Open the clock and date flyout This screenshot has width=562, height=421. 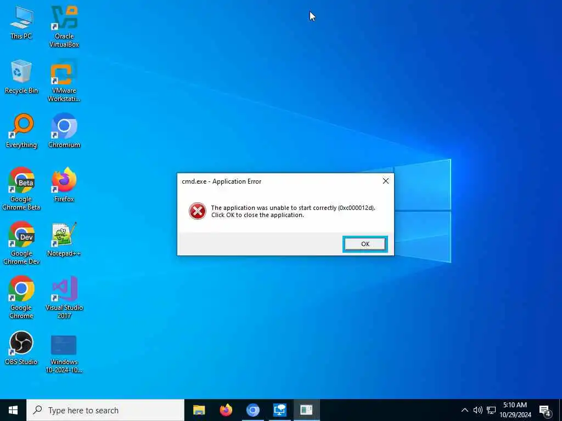515,410
